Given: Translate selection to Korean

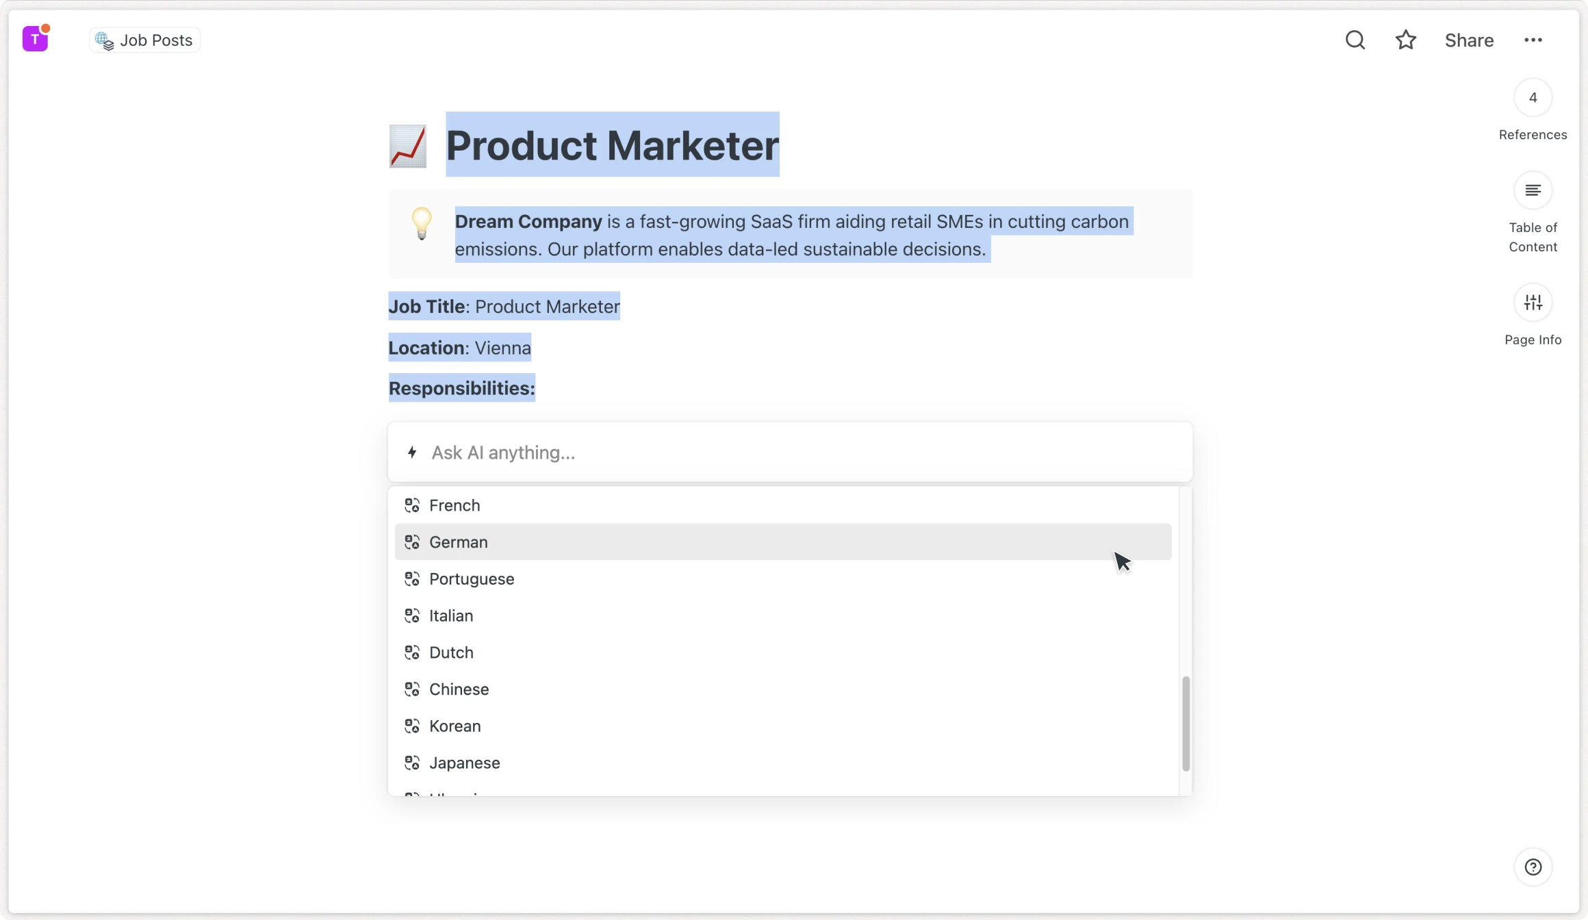Looking at the screenshot, I should coord(454,726).
